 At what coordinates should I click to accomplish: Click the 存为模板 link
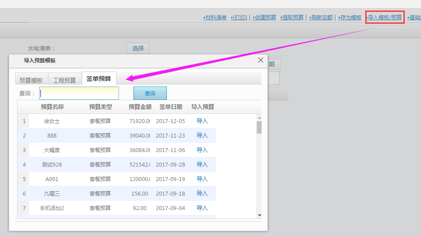[349, 18]
